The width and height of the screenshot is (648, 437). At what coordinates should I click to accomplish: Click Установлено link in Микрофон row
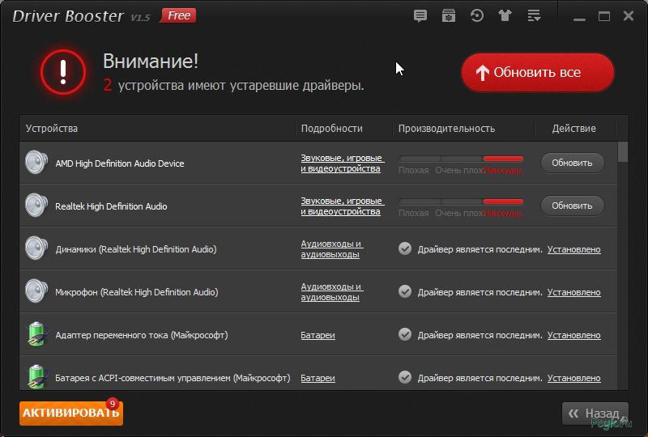pyautogui.click(x=574, y=292)
